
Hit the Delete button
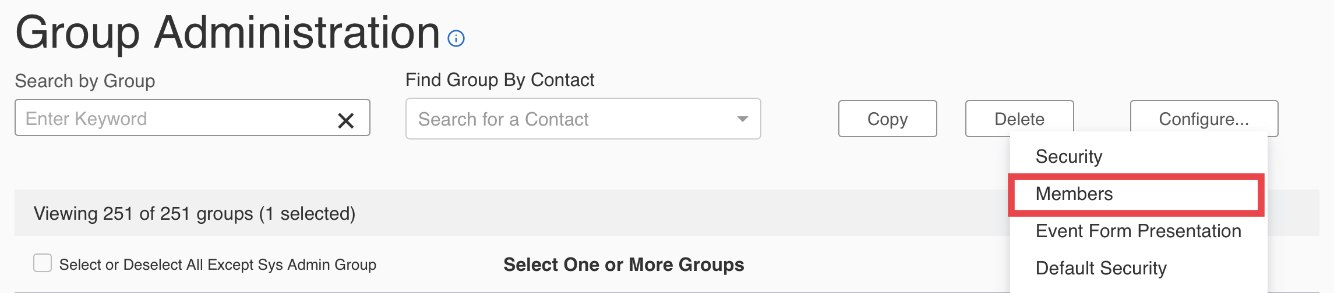1019,119
